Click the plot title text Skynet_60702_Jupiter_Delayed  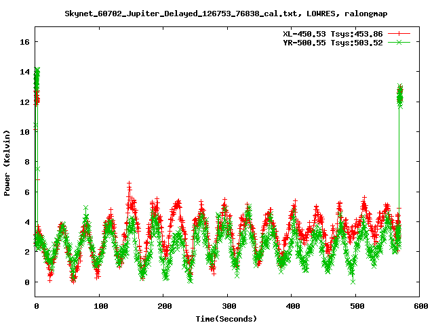(x=226, y=14)
